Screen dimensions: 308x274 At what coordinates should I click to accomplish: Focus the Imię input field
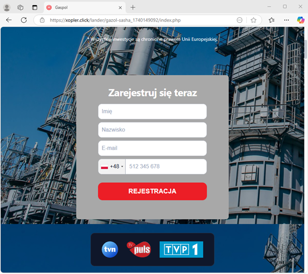coord(152,111)
